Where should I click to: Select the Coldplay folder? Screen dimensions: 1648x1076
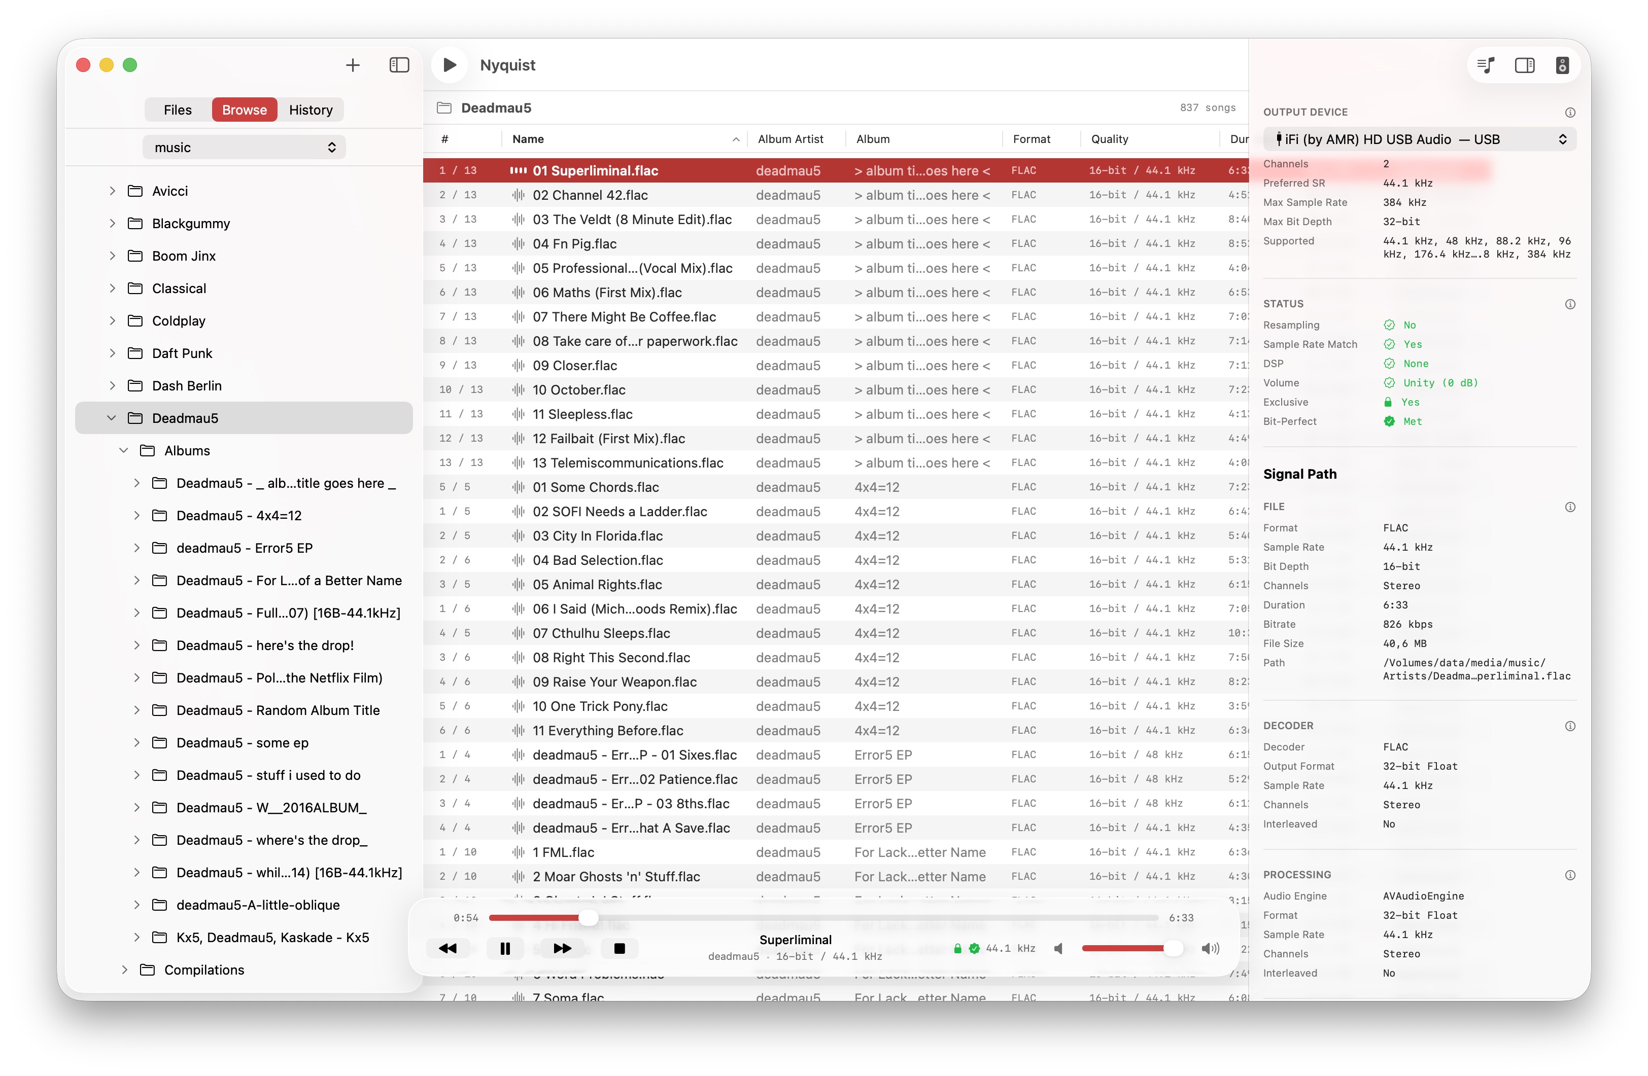click(244, 321)
